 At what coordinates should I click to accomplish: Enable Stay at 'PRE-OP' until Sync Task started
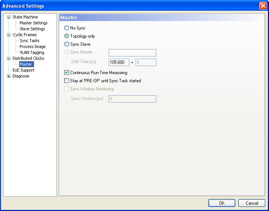tap(67, 81)
